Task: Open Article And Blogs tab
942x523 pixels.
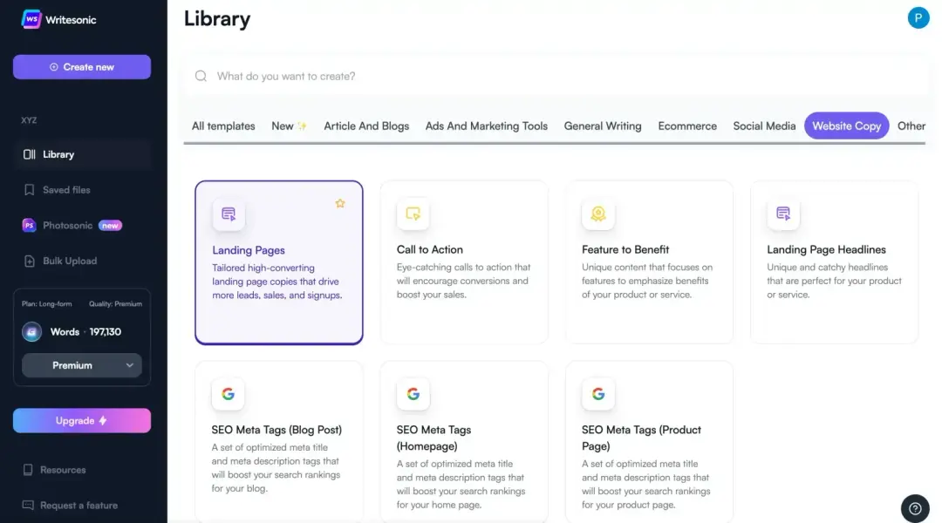Action: (x=366, y=126)
